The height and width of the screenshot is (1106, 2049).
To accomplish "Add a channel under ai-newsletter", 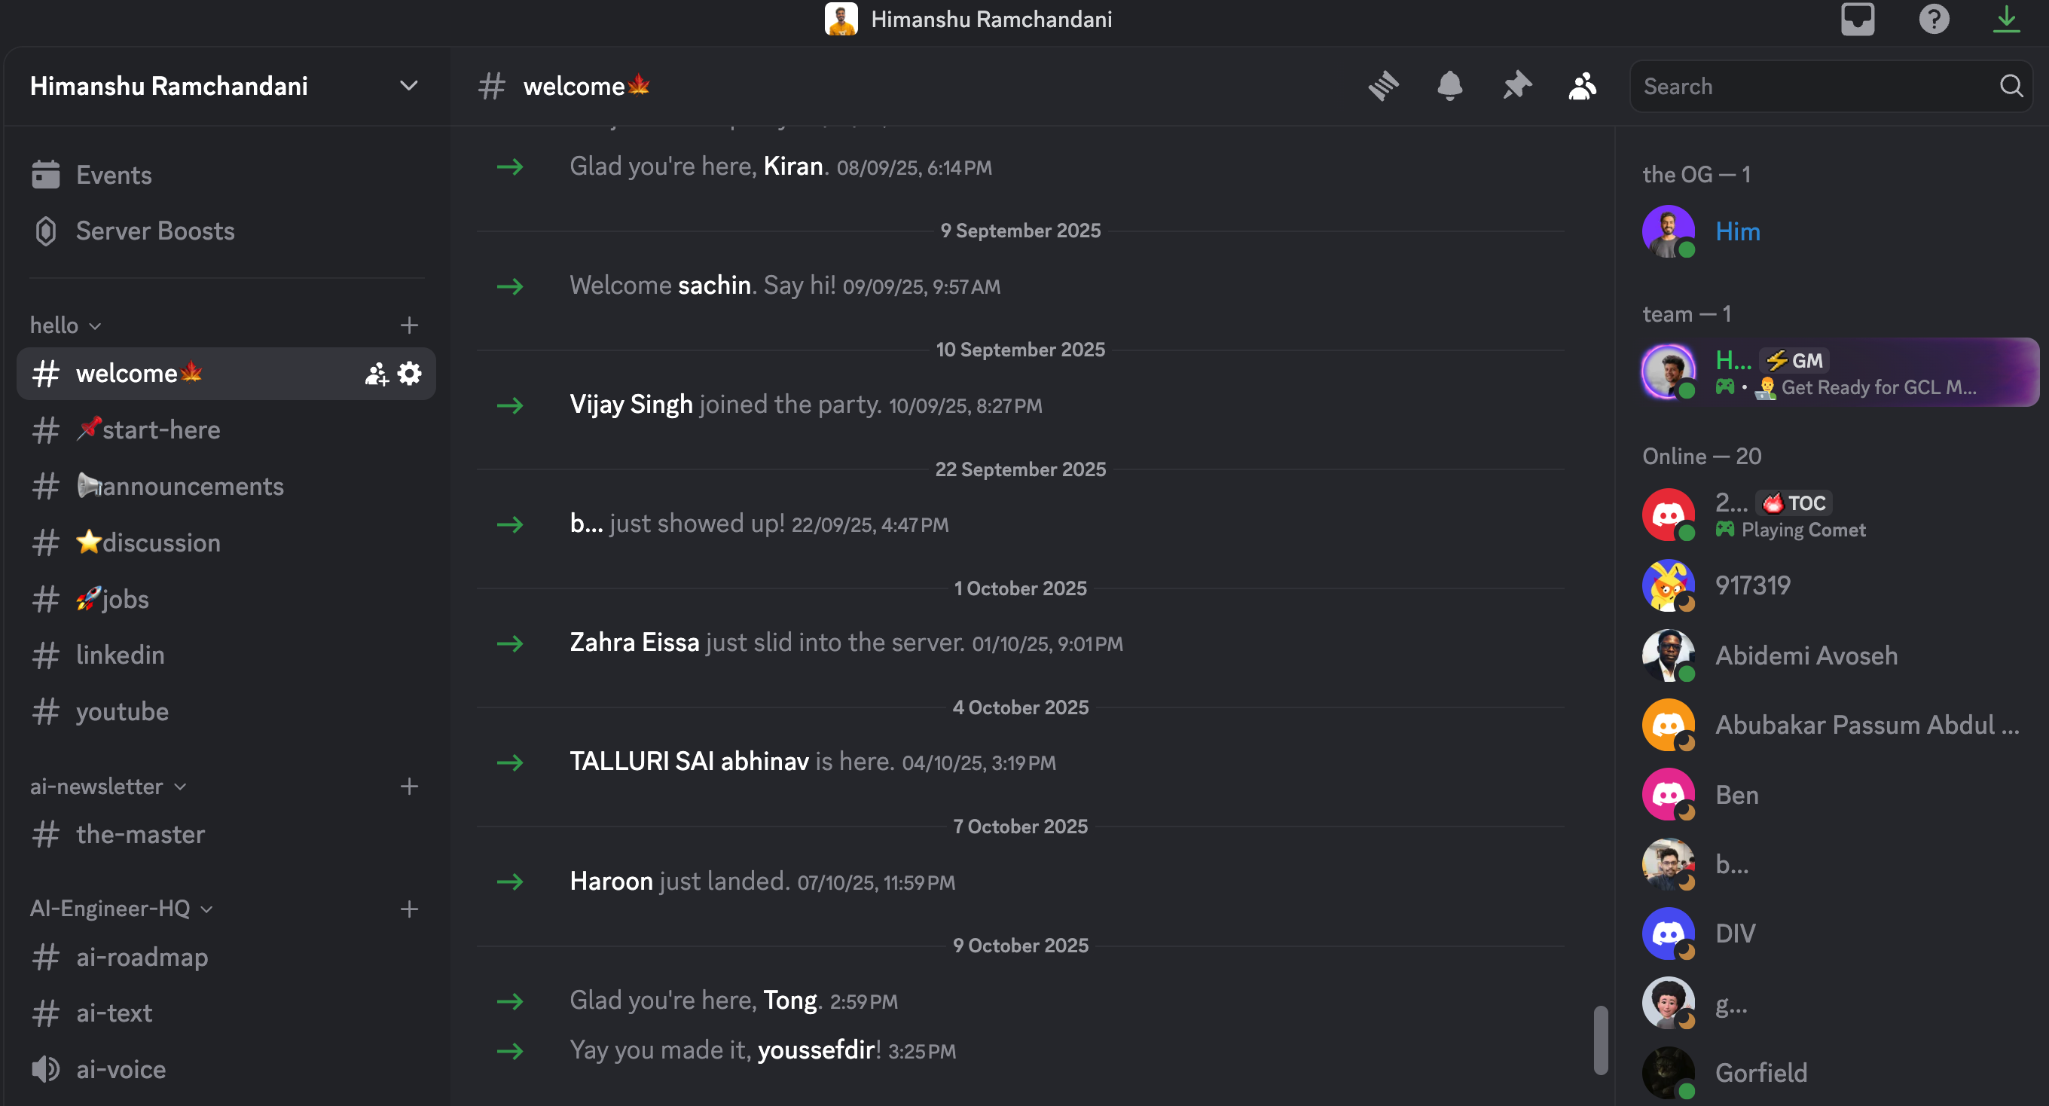I will coord(409,786).
